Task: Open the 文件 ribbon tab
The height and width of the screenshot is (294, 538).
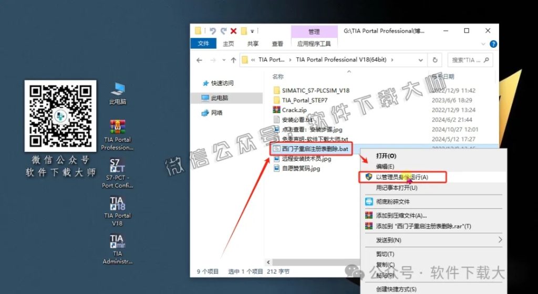Action: click(x=203, y=44)
